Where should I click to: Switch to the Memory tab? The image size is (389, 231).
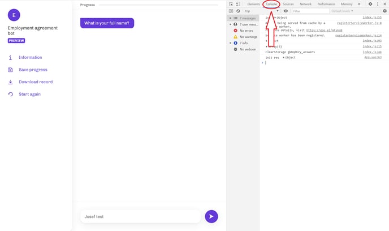[347, 4]
